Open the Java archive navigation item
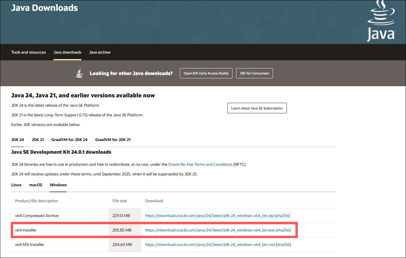 [100, 52]
